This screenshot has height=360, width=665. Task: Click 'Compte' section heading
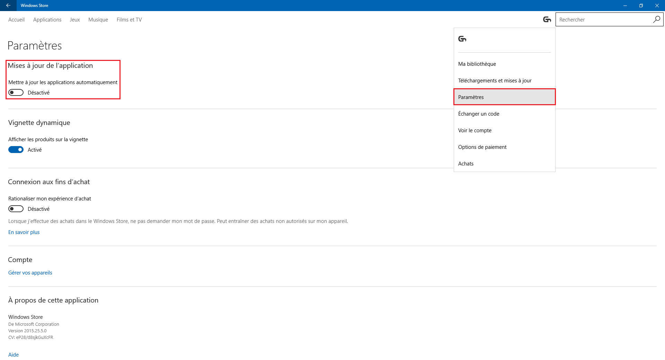click(x=20, y=260)
